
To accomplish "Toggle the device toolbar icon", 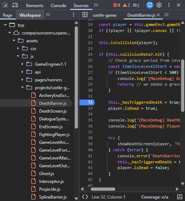I will click(x=15, y=5).
